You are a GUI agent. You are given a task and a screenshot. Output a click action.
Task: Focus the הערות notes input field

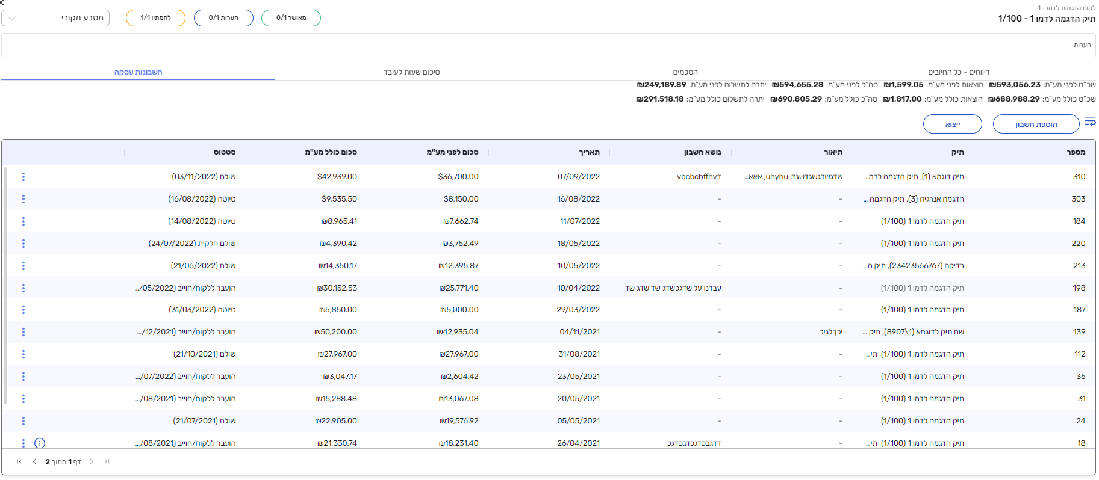[x=548, y=45]
